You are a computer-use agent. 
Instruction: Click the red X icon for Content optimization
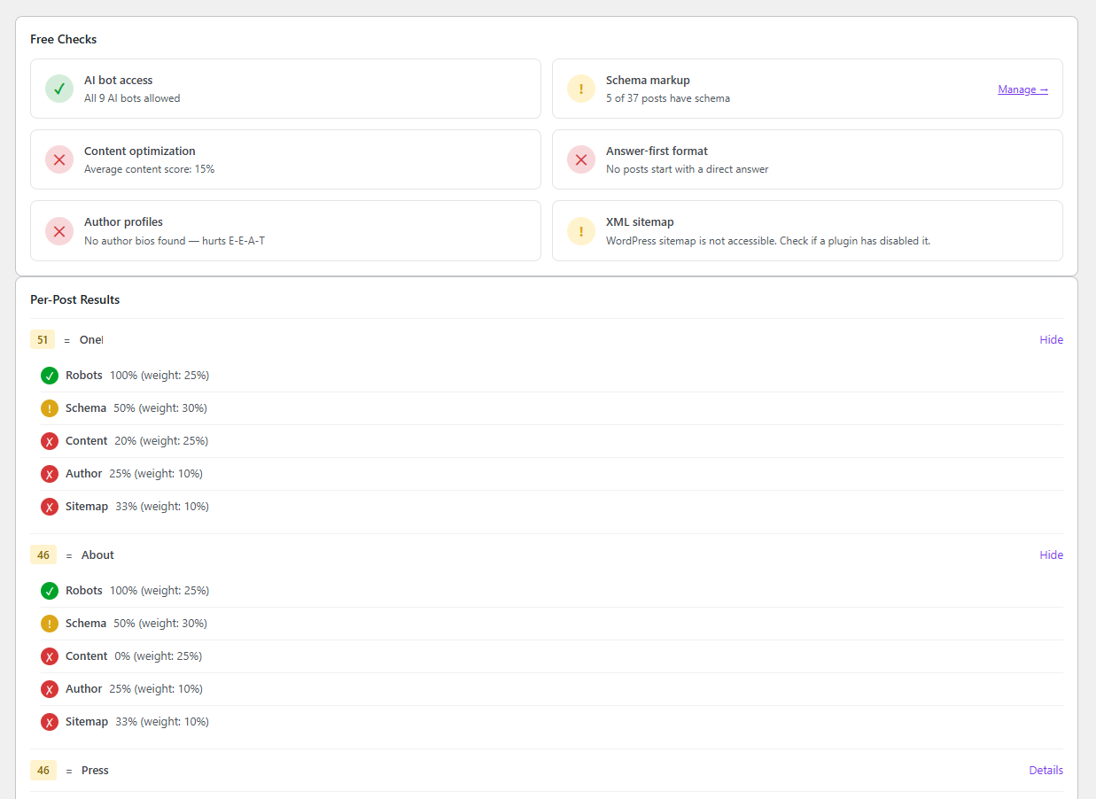[59, 159]
